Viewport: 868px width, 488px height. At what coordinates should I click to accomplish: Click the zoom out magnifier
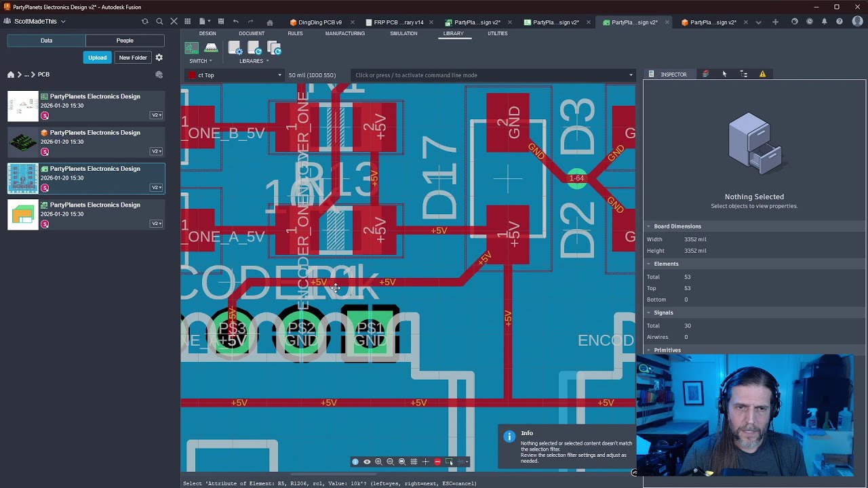(x=390, y=462)
